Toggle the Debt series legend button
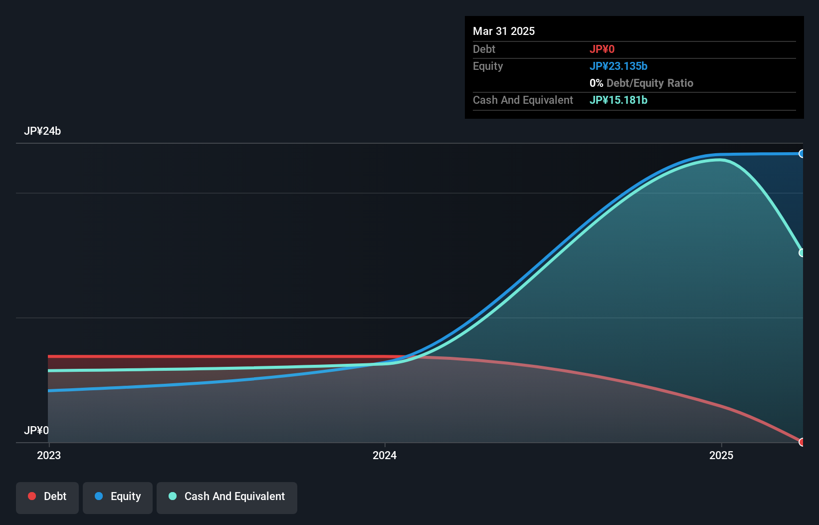Image resolution: width=819 pixels, height=525 pixels. (47, 498)
